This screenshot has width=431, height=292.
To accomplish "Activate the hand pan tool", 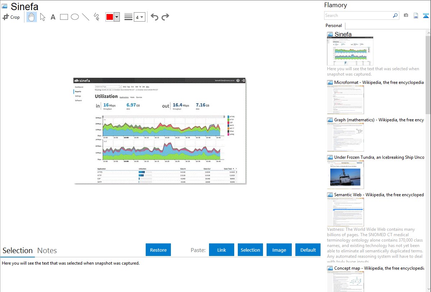I will 32,17.
